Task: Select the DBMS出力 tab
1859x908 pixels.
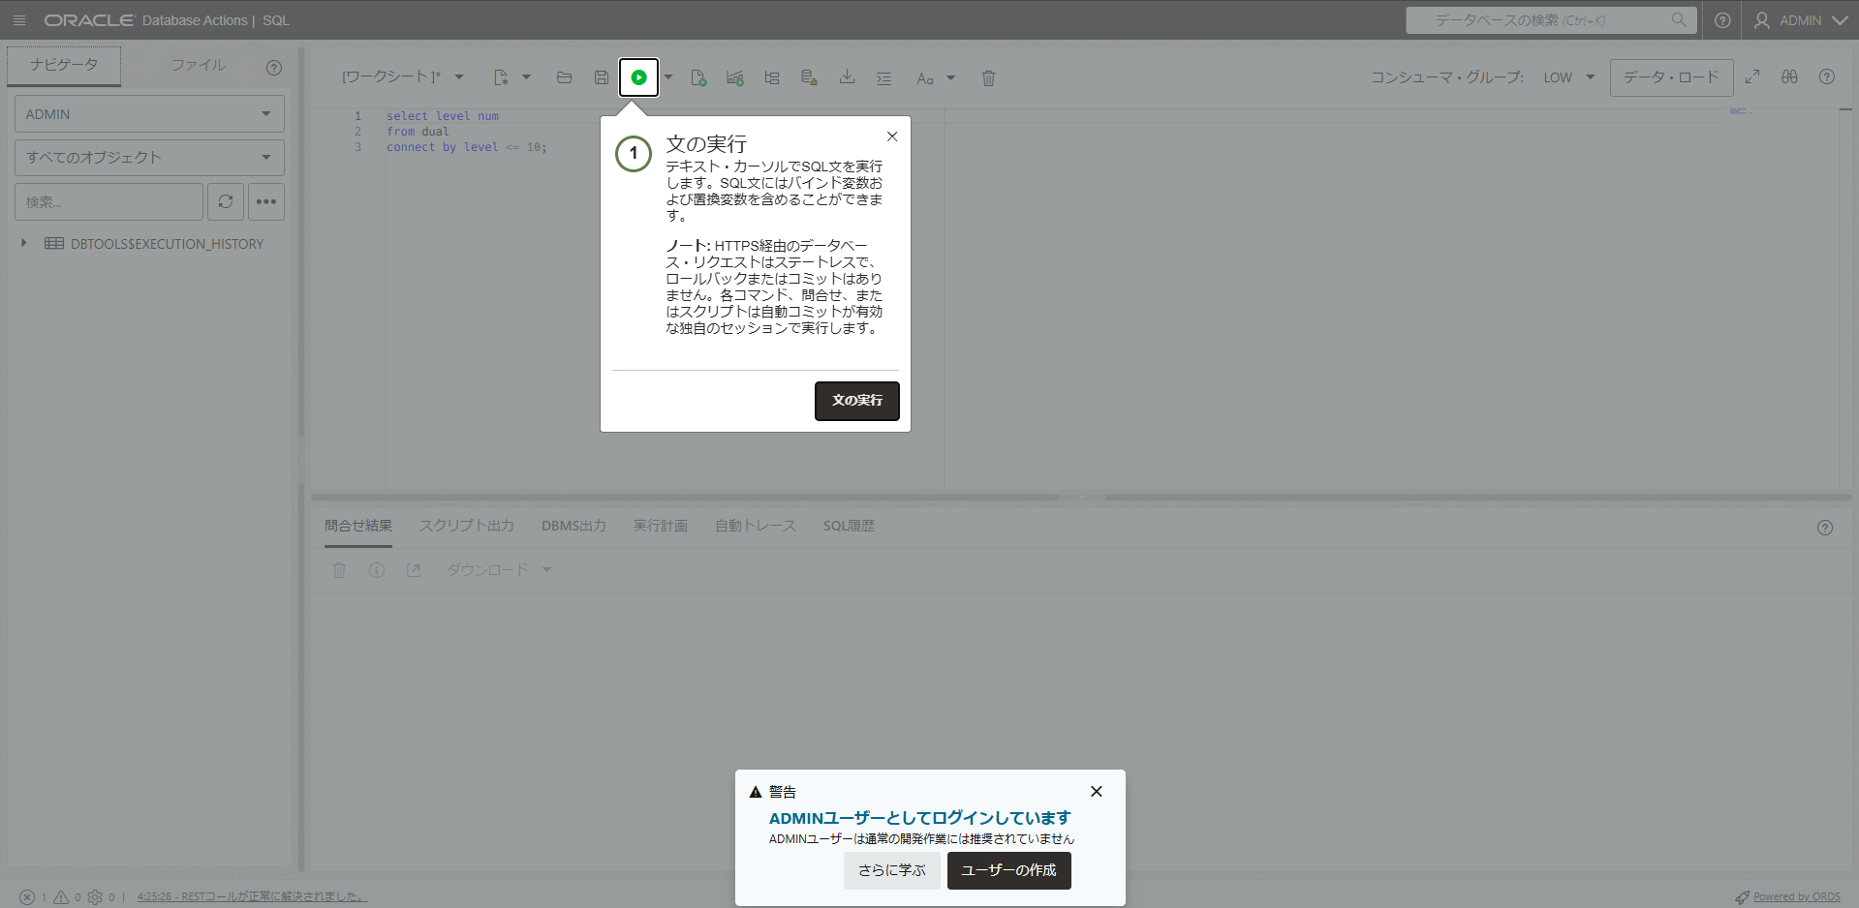Action: tap(573, 526)
